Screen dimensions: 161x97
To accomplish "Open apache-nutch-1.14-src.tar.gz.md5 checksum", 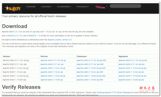I will point(91,68).
